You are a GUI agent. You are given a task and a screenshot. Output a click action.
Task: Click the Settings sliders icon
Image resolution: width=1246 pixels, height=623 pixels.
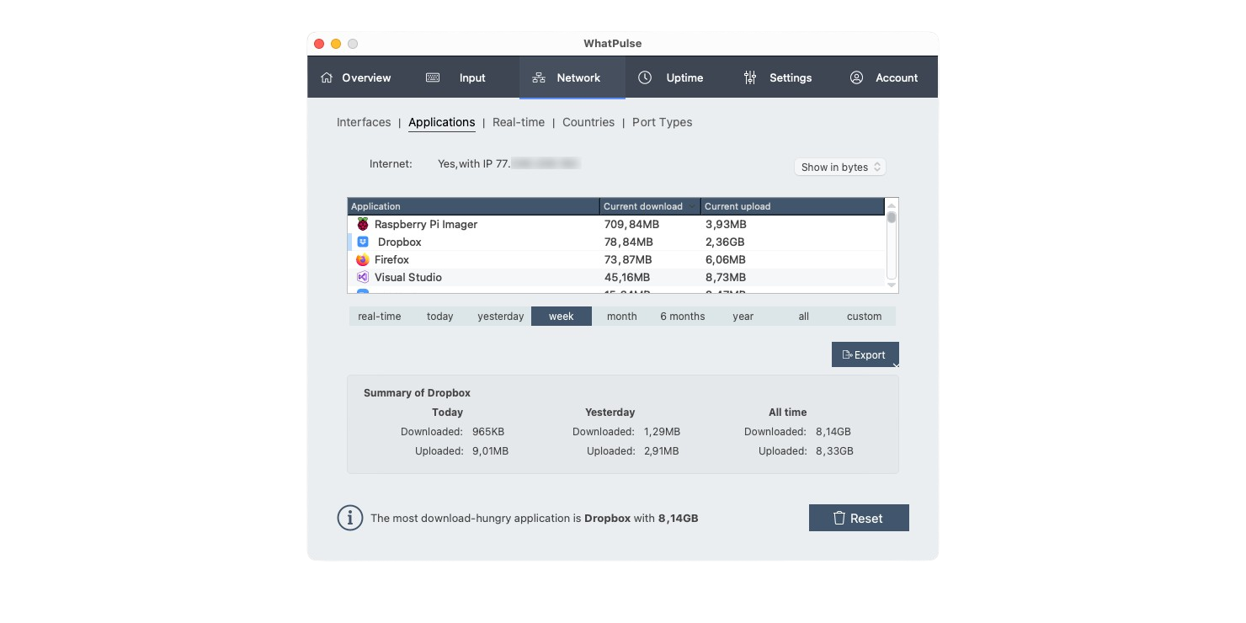(x=750, y=77)
